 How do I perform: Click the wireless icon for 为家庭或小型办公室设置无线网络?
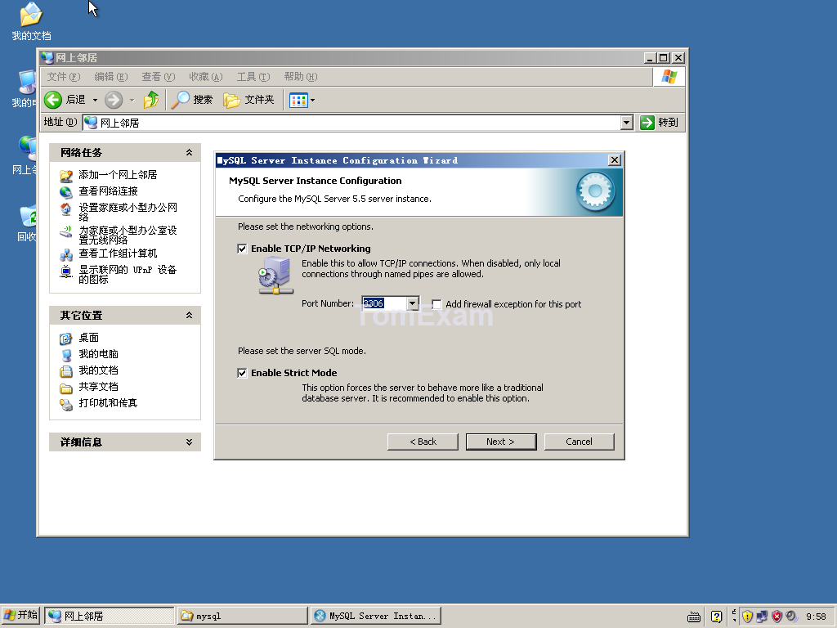[65, 231]
